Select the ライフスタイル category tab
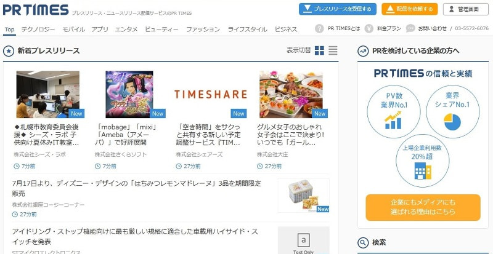The image size is (493, 254). 247,29
